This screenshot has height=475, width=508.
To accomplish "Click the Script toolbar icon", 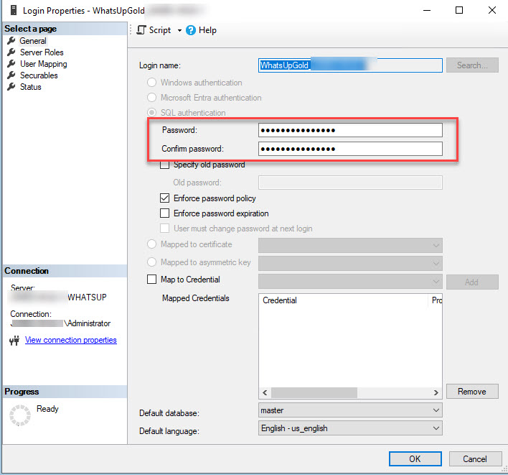I will (141, 30).
